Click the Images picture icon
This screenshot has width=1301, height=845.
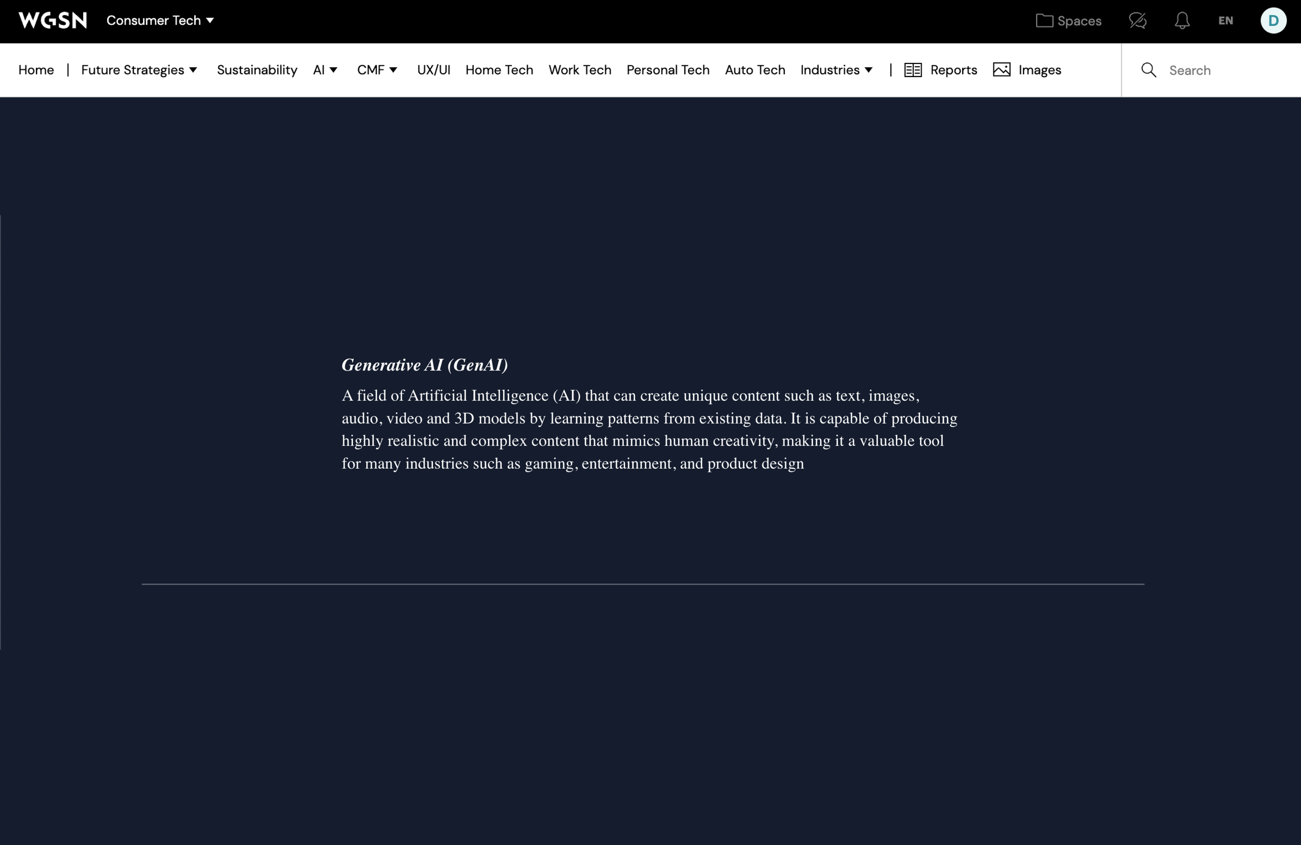click(x=1001, y=70)
